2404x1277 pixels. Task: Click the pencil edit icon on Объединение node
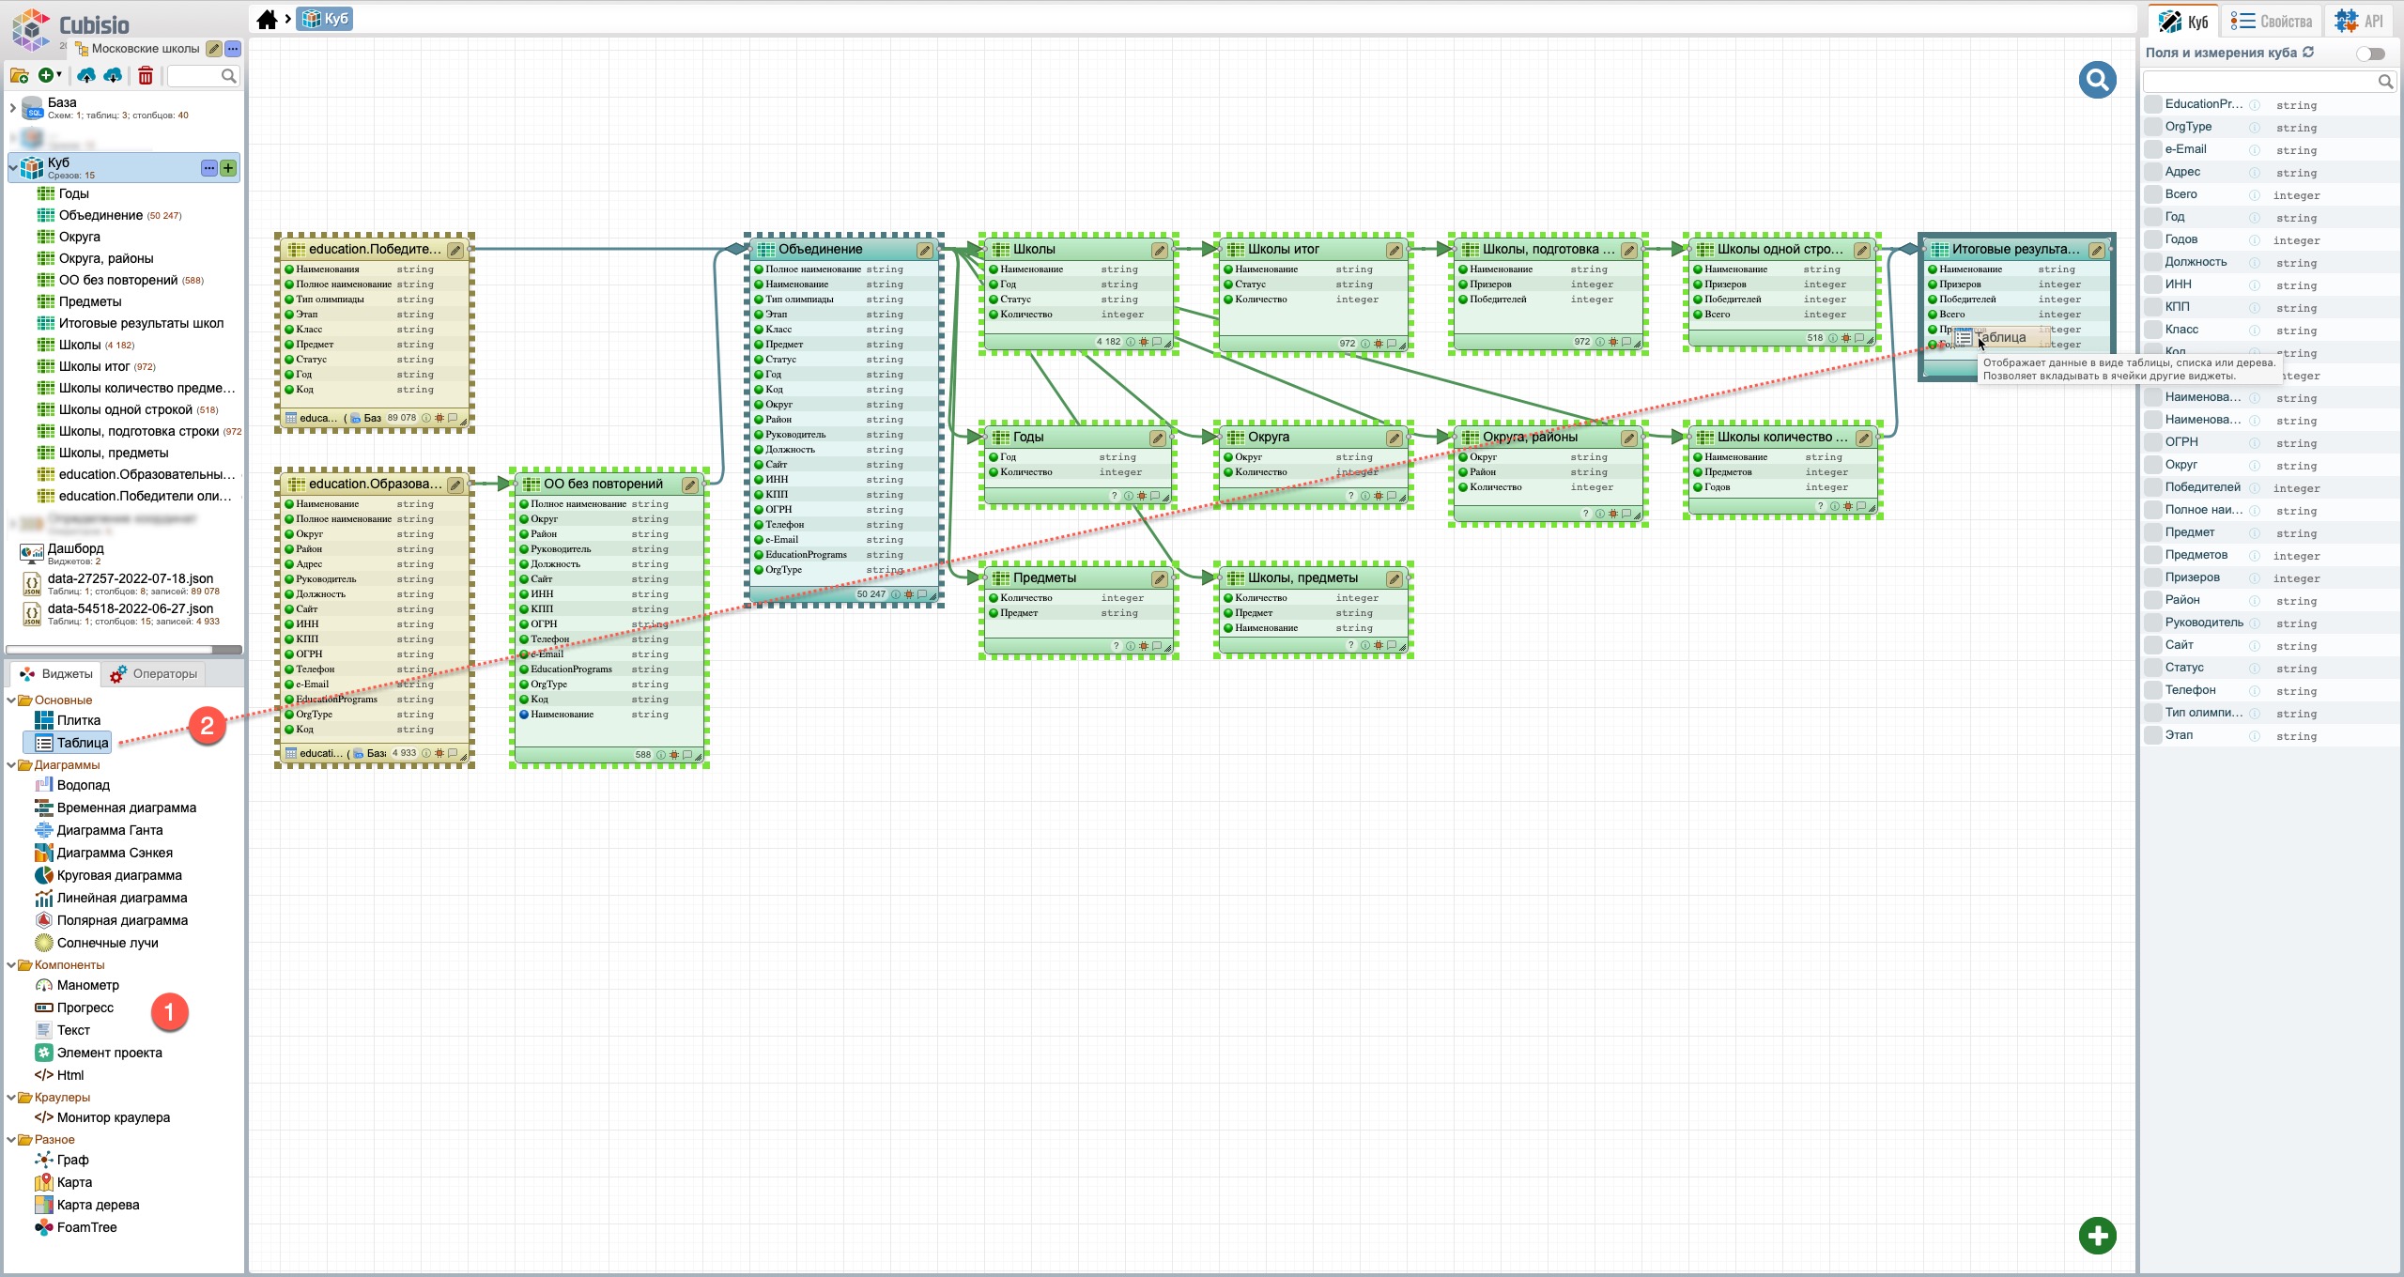[x=924, y=250]
